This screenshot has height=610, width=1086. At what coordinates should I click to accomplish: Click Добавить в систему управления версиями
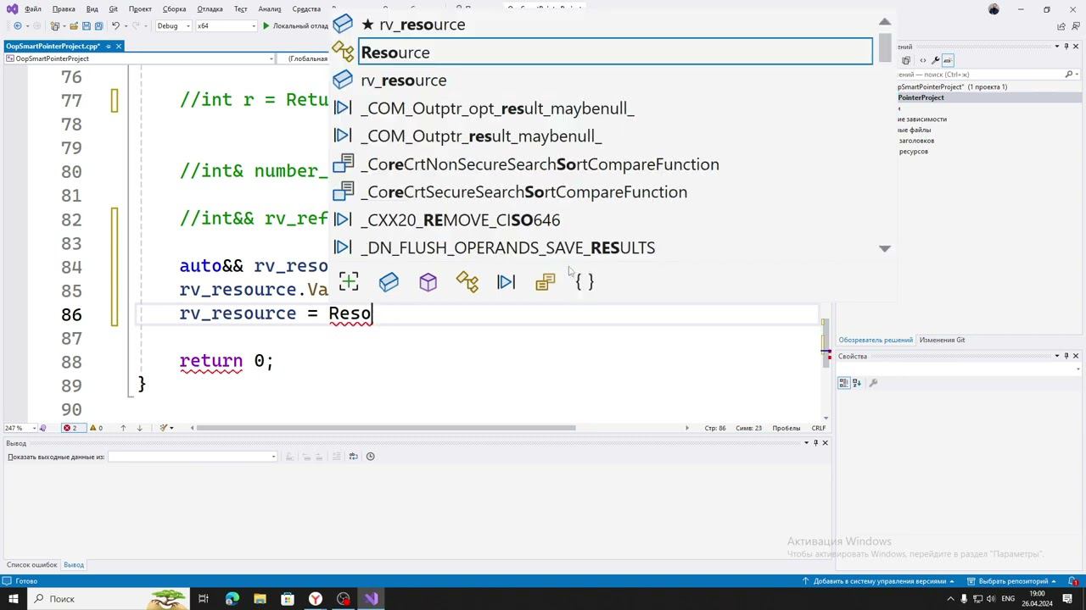click(x=878, y=581)
